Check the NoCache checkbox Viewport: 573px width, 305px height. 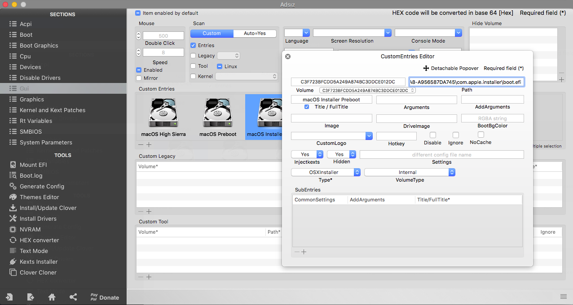(x=480, y=135)
